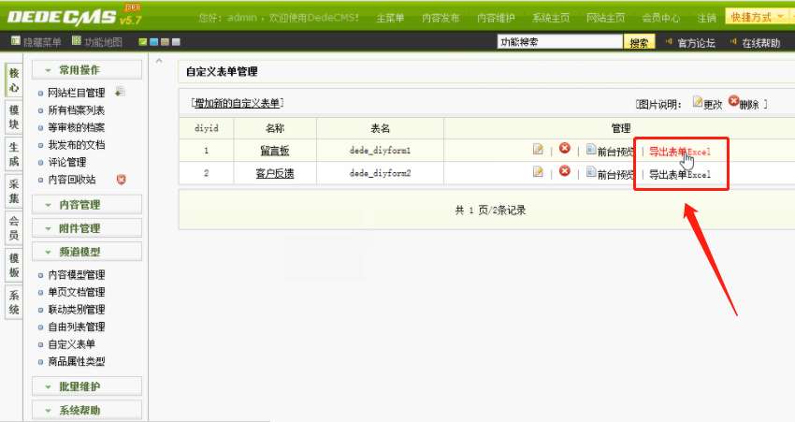Open 内容回收站 in sidebar
The width and height of the screenshot is (795, 422).
pyautogui.click(x=71, y=179)
